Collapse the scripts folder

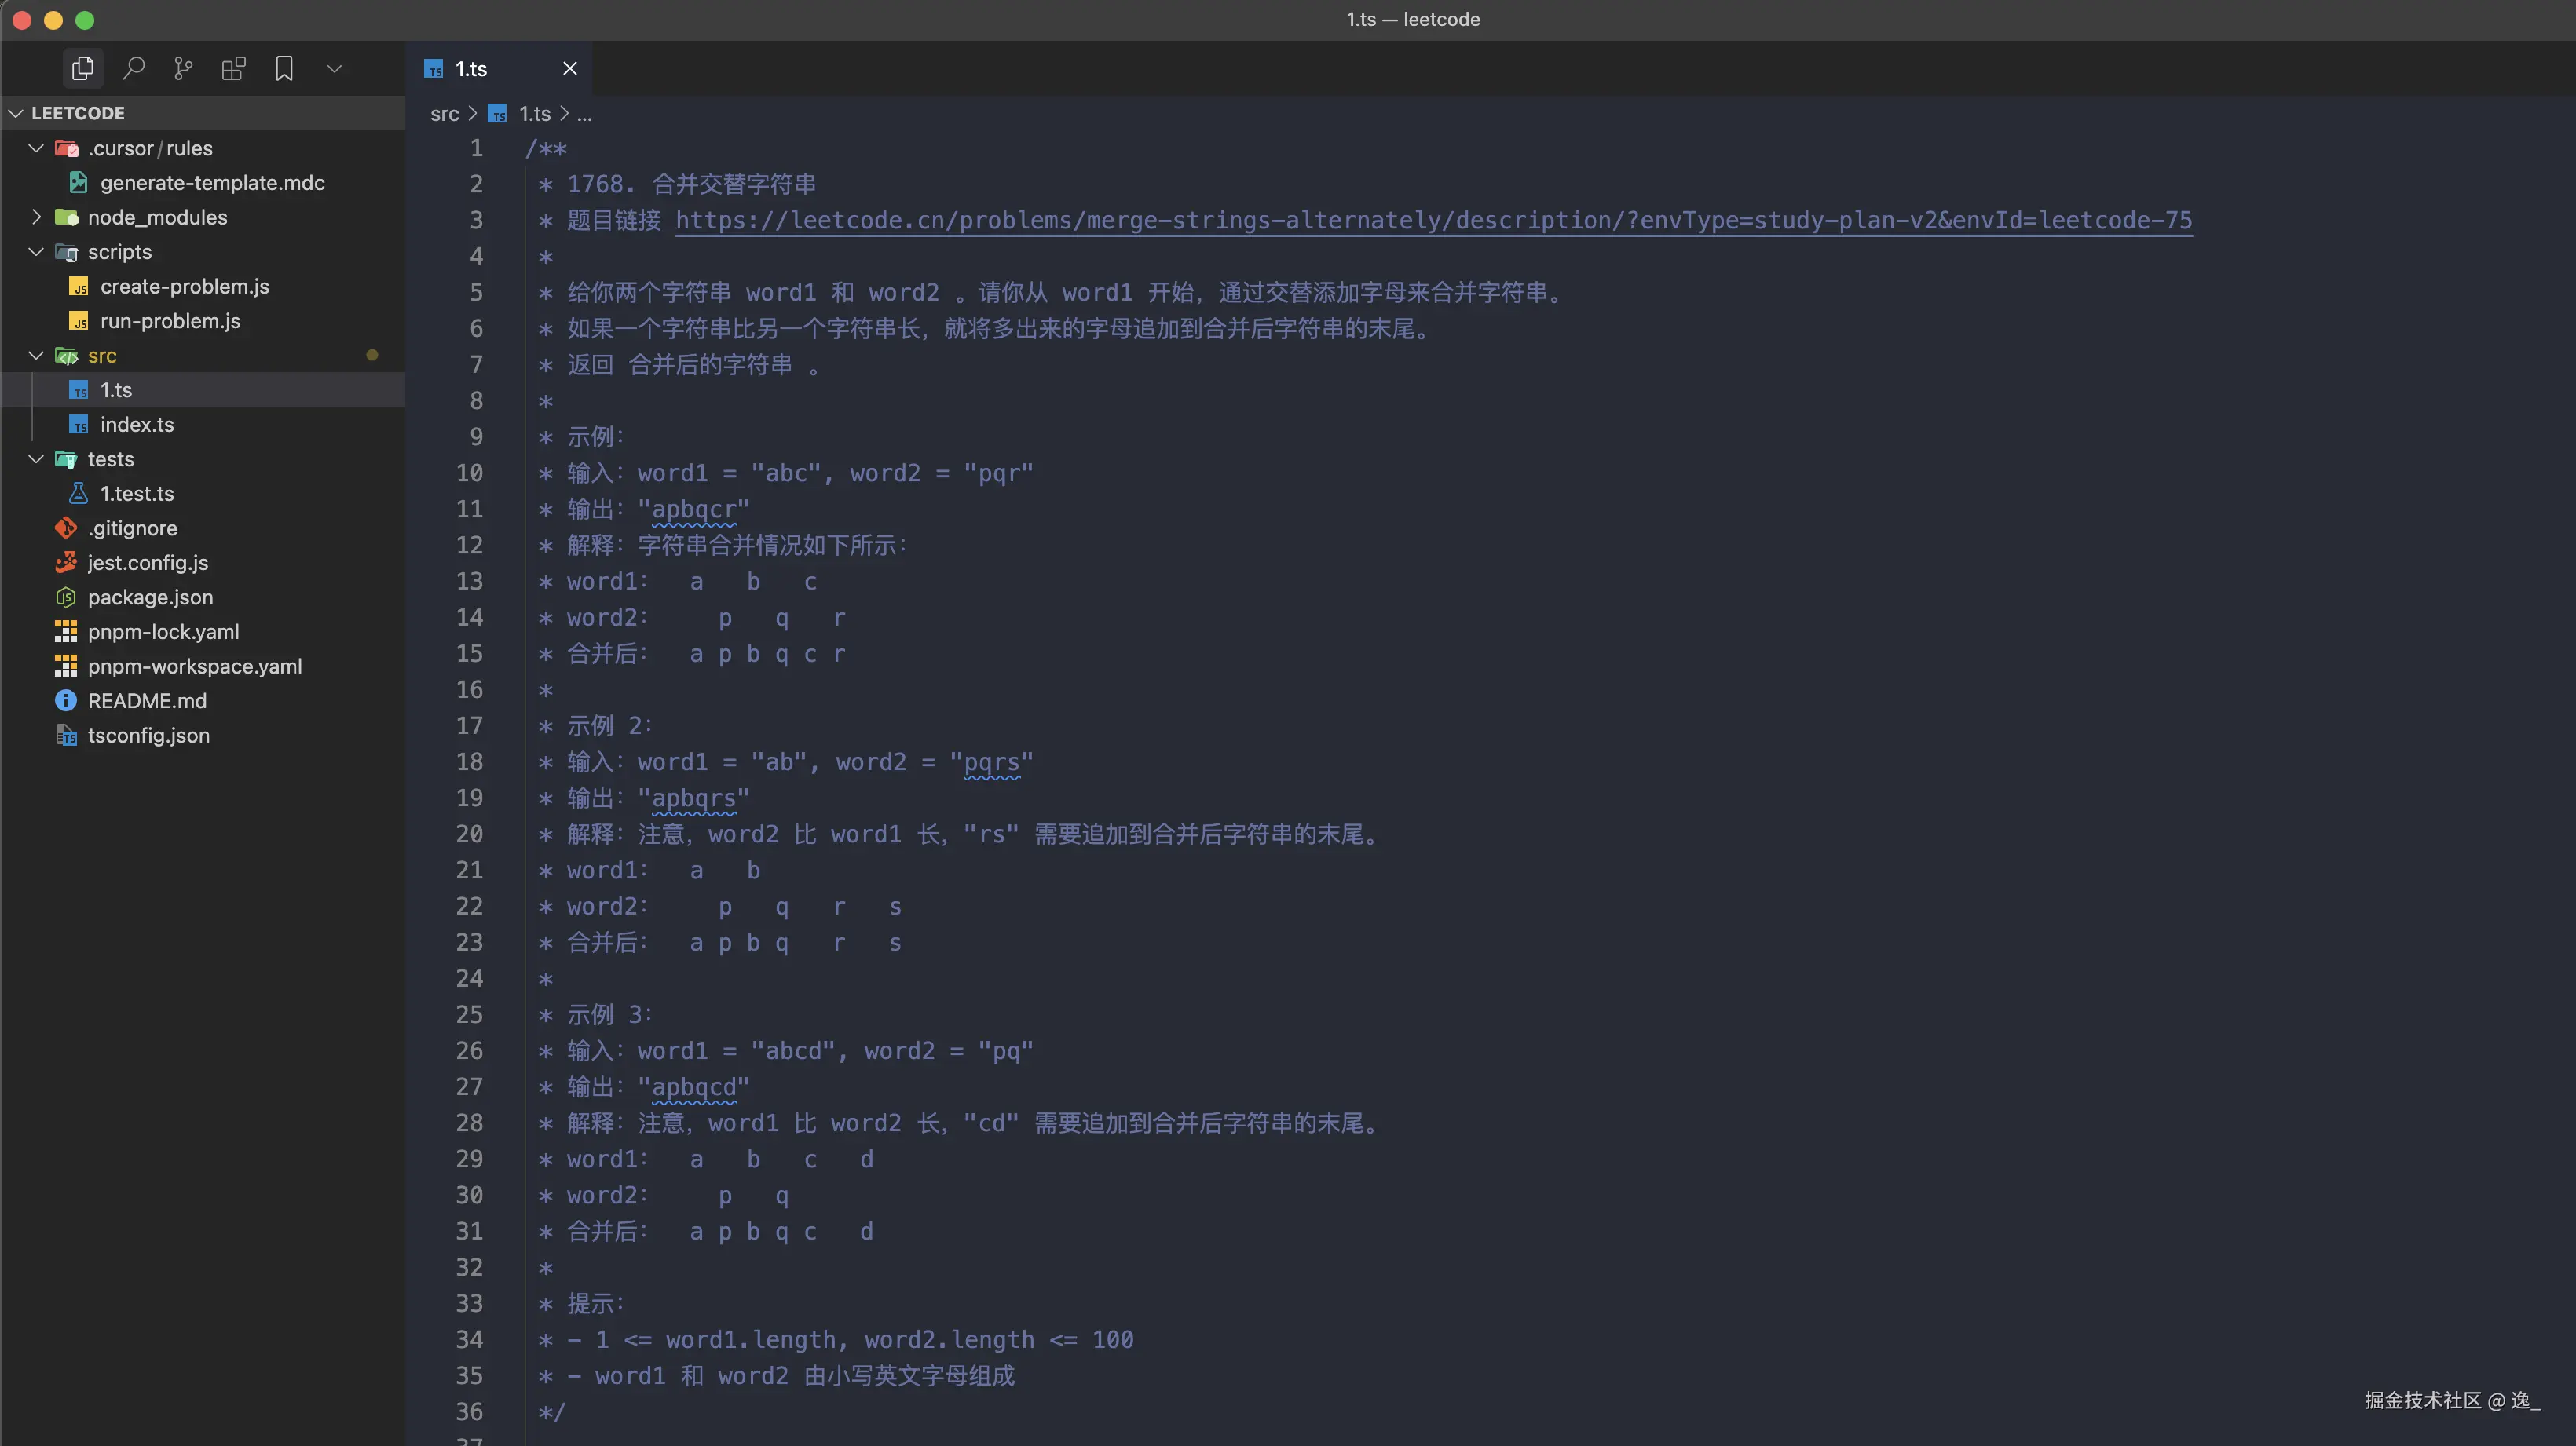click(x=36, y=252)
